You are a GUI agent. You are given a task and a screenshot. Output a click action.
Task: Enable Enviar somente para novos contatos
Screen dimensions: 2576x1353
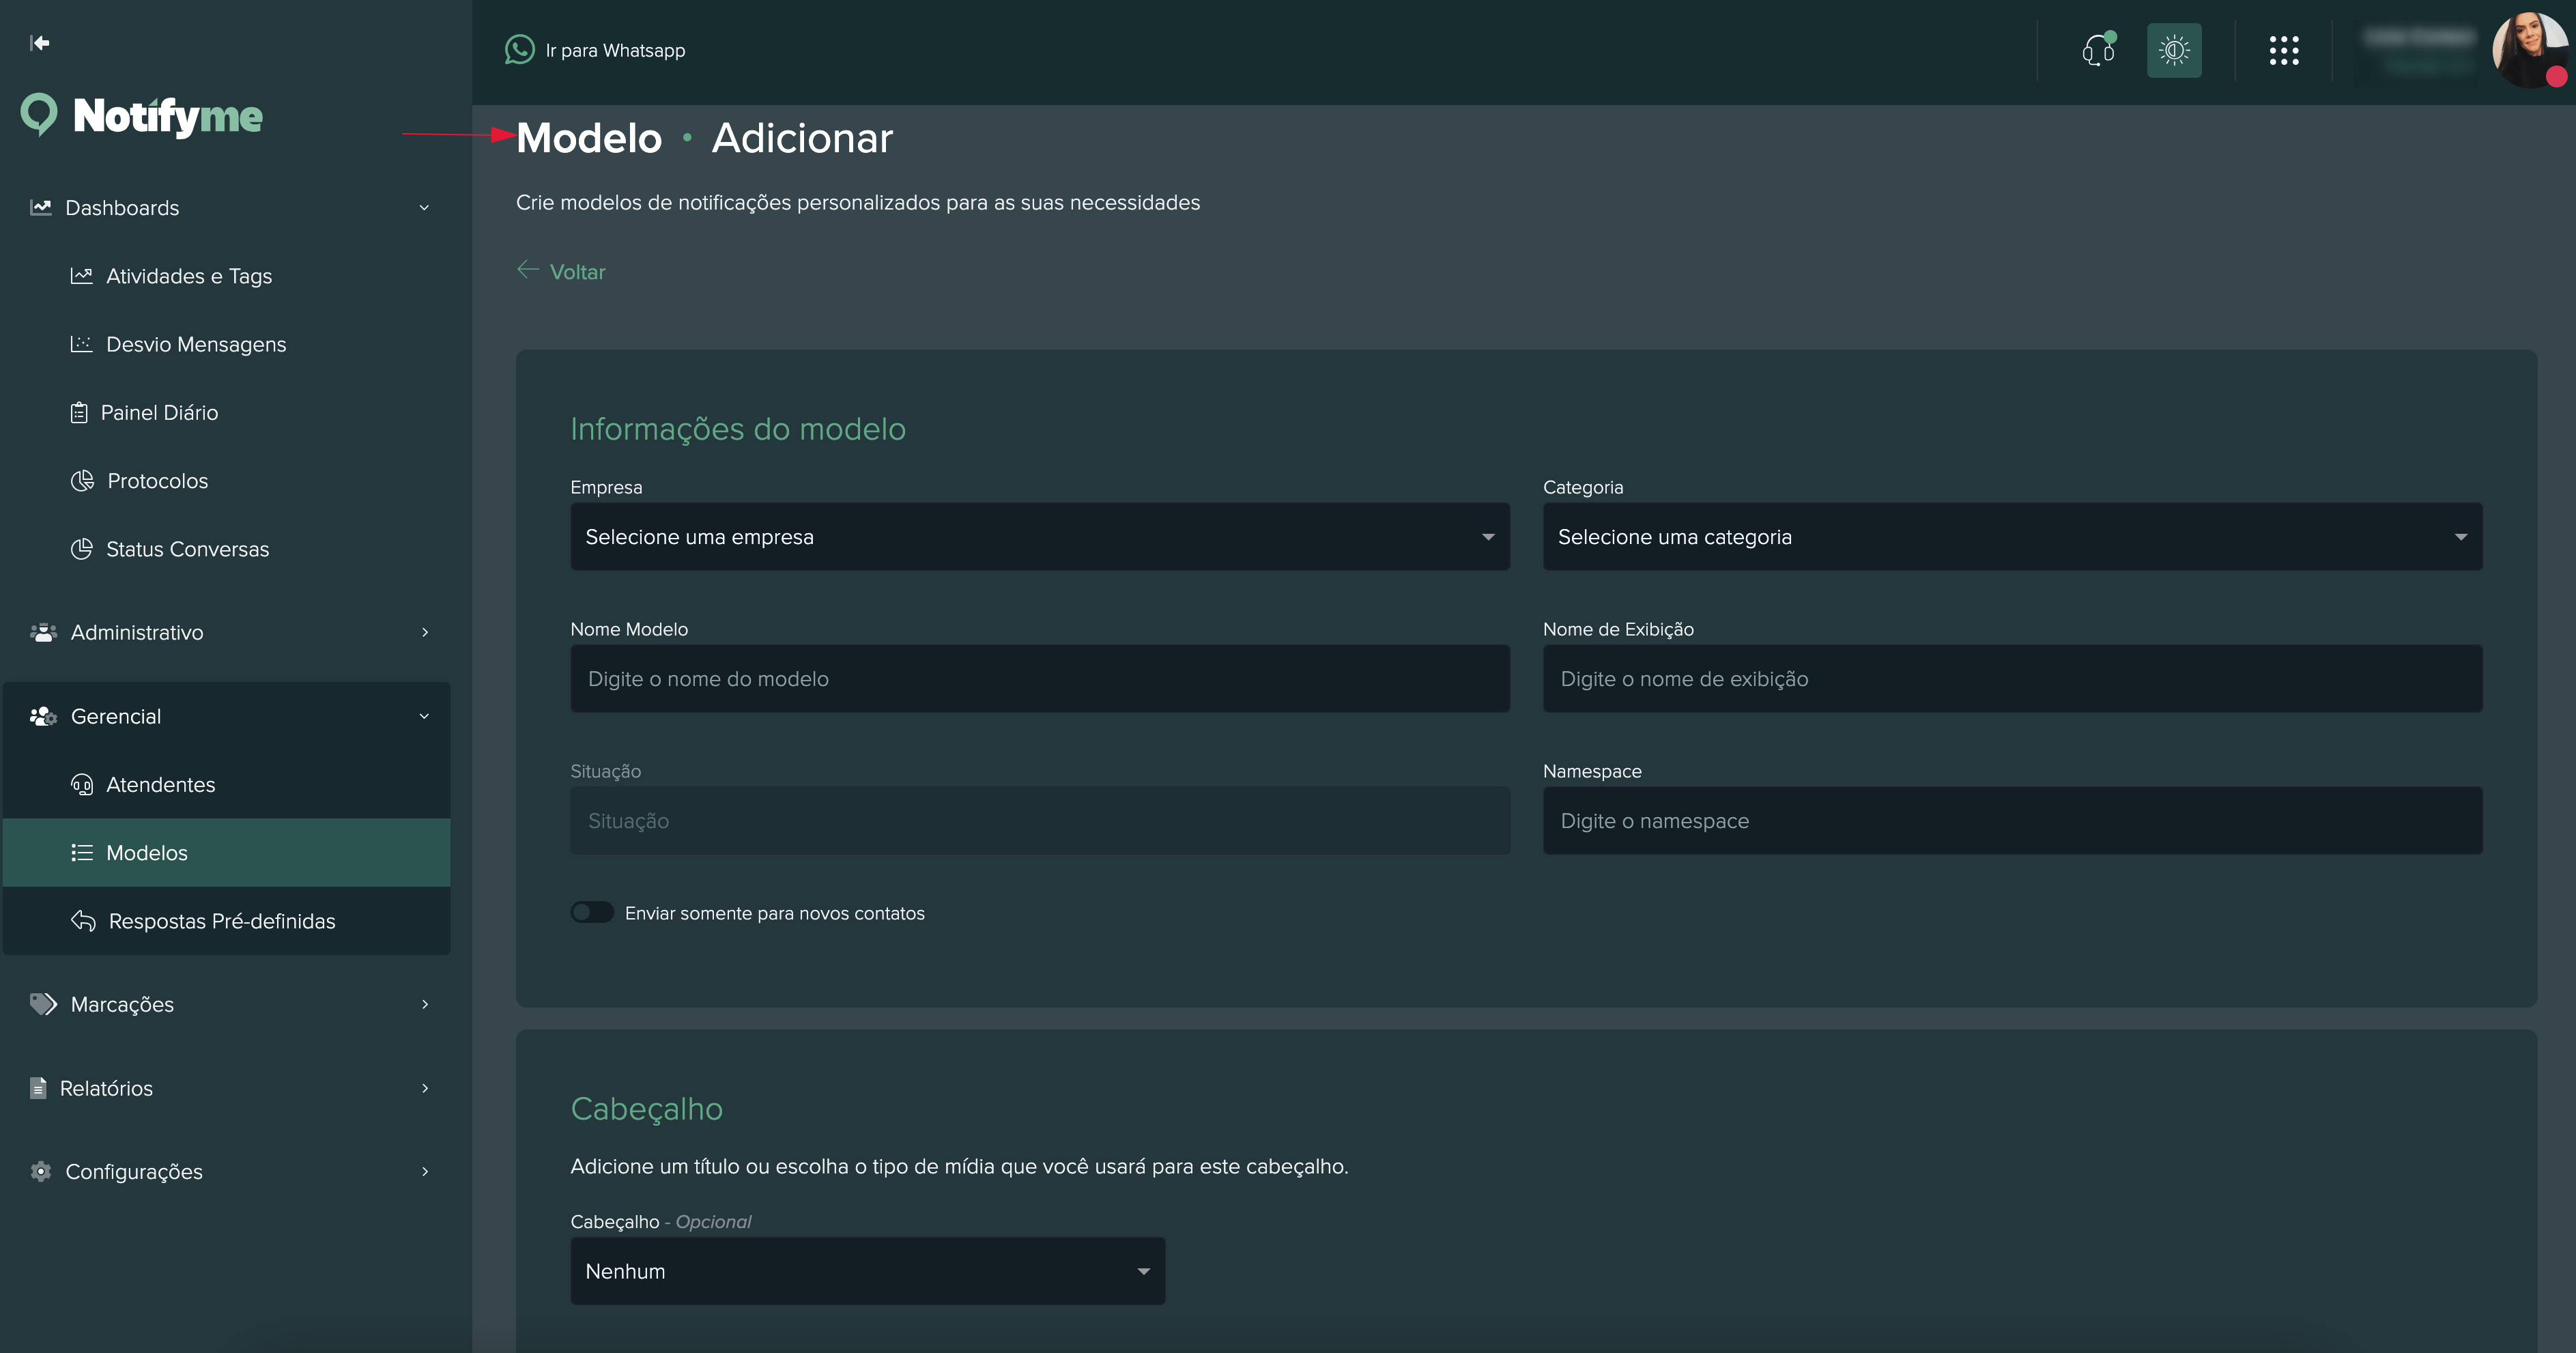[592, 912]
